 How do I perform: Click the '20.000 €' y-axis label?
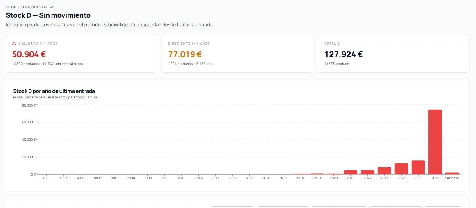click(29, 157)
